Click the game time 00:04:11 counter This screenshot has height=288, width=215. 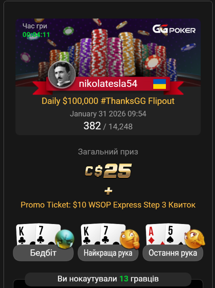[x=36, y=34]
